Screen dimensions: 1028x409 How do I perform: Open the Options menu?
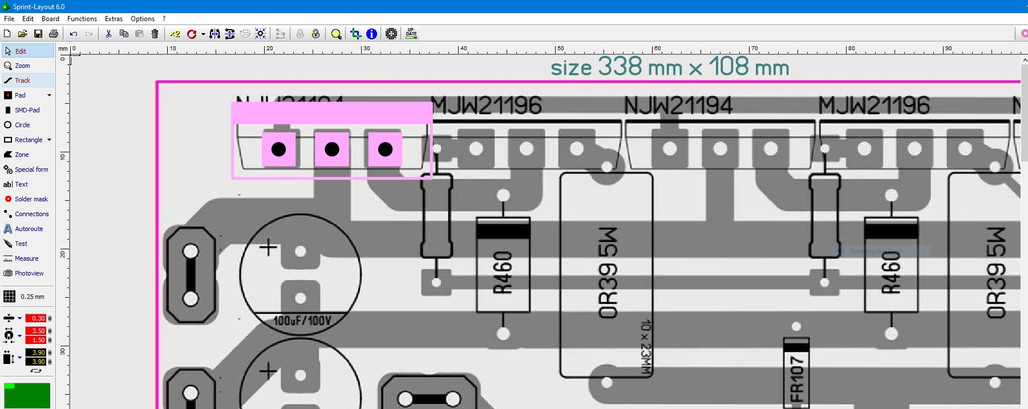point(143,18)
